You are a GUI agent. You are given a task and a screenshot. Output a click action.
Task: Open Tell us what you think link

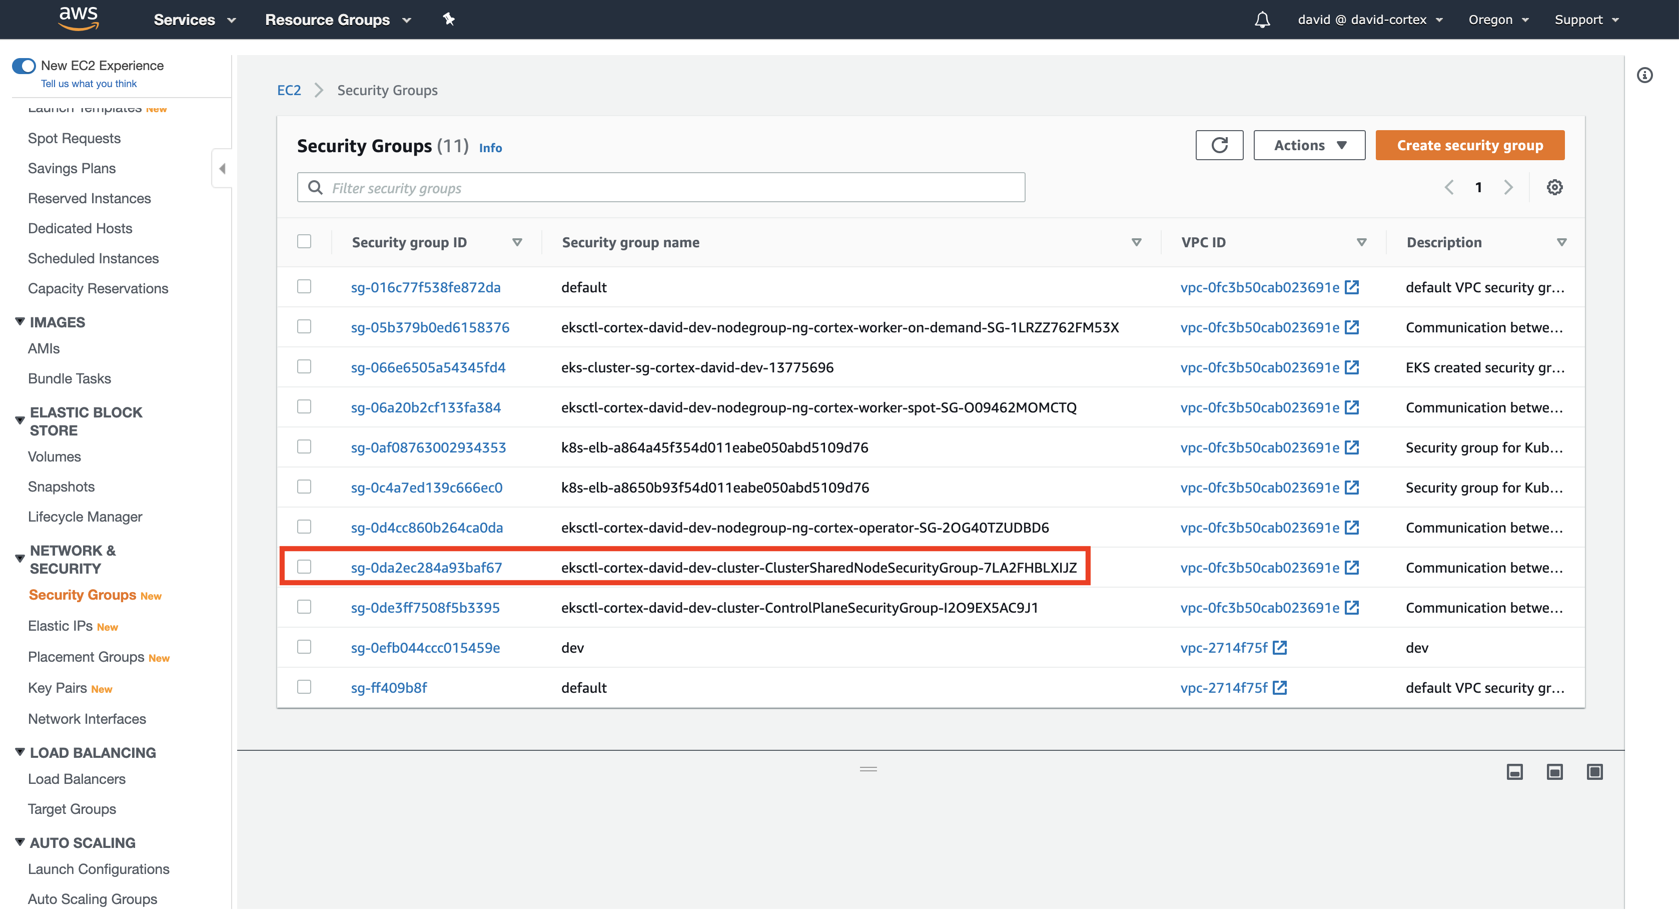(89, 84)
